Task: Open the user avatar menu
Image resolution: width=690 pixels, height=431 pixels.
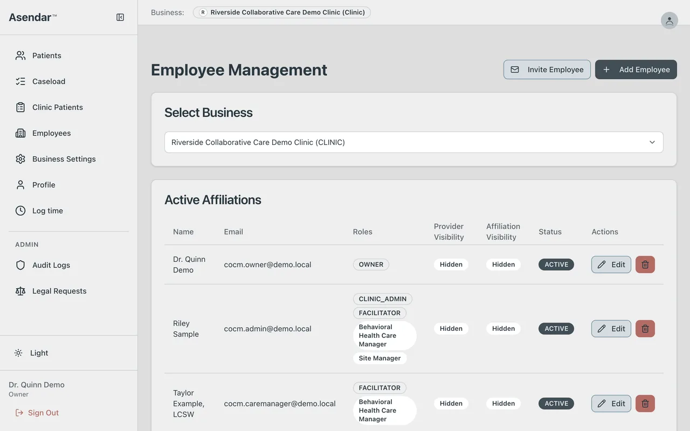Action: [669, 20]
